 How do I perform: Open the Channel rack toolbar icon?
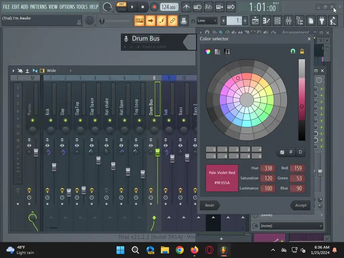click(x=277, y=20)
